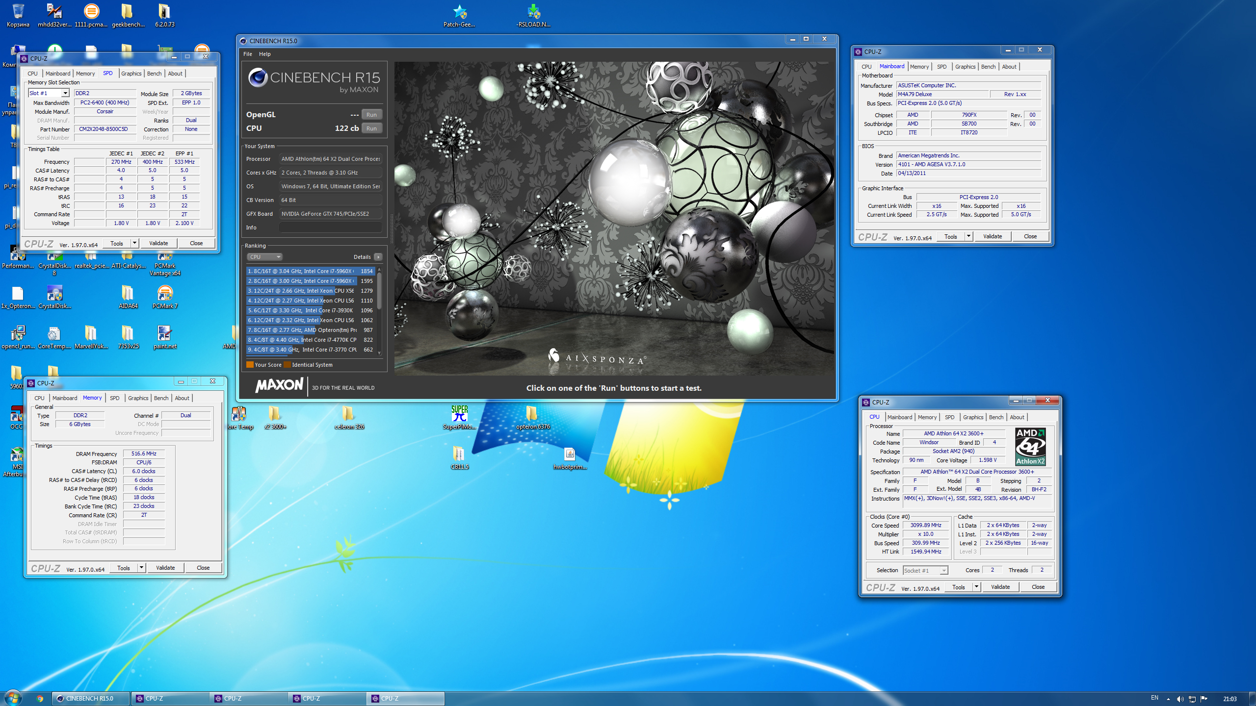
Task: Open the geekbench folder icon
Action: [128, 15]
